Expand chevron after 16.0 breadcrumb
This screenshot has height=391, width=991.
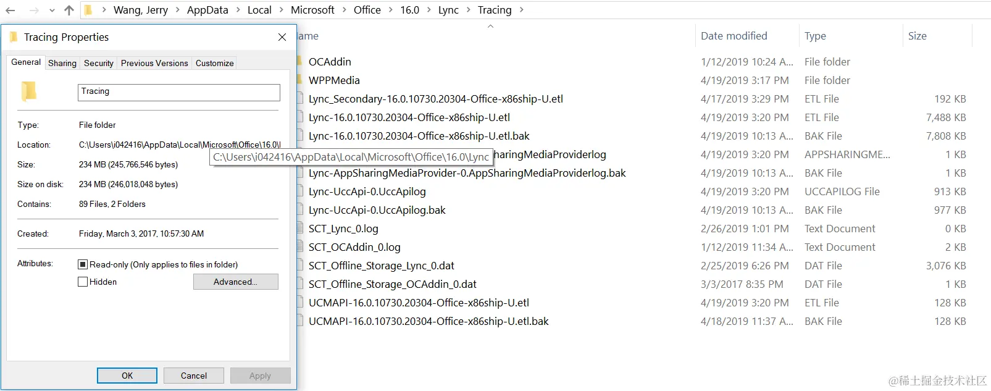pos(429,10)
